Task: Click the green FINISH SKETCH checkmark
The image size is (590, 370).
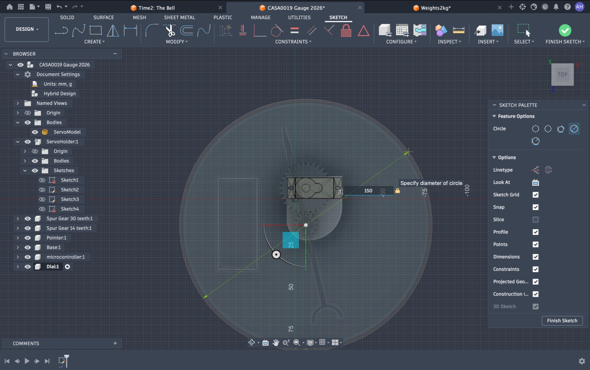Action: click(x=565, y=30)
